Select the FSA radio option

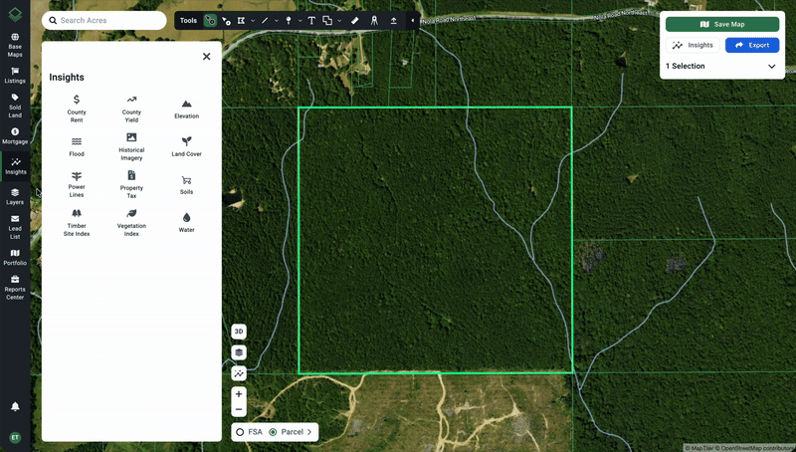[240, 432]
